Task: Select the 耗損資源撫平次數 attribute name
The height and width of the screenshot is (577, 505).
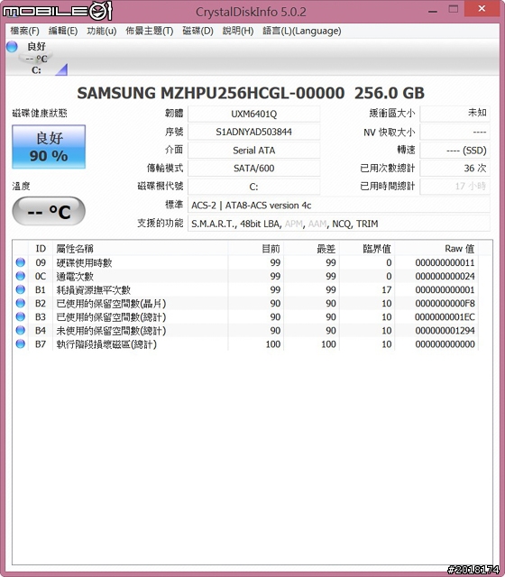Action: 94,290
